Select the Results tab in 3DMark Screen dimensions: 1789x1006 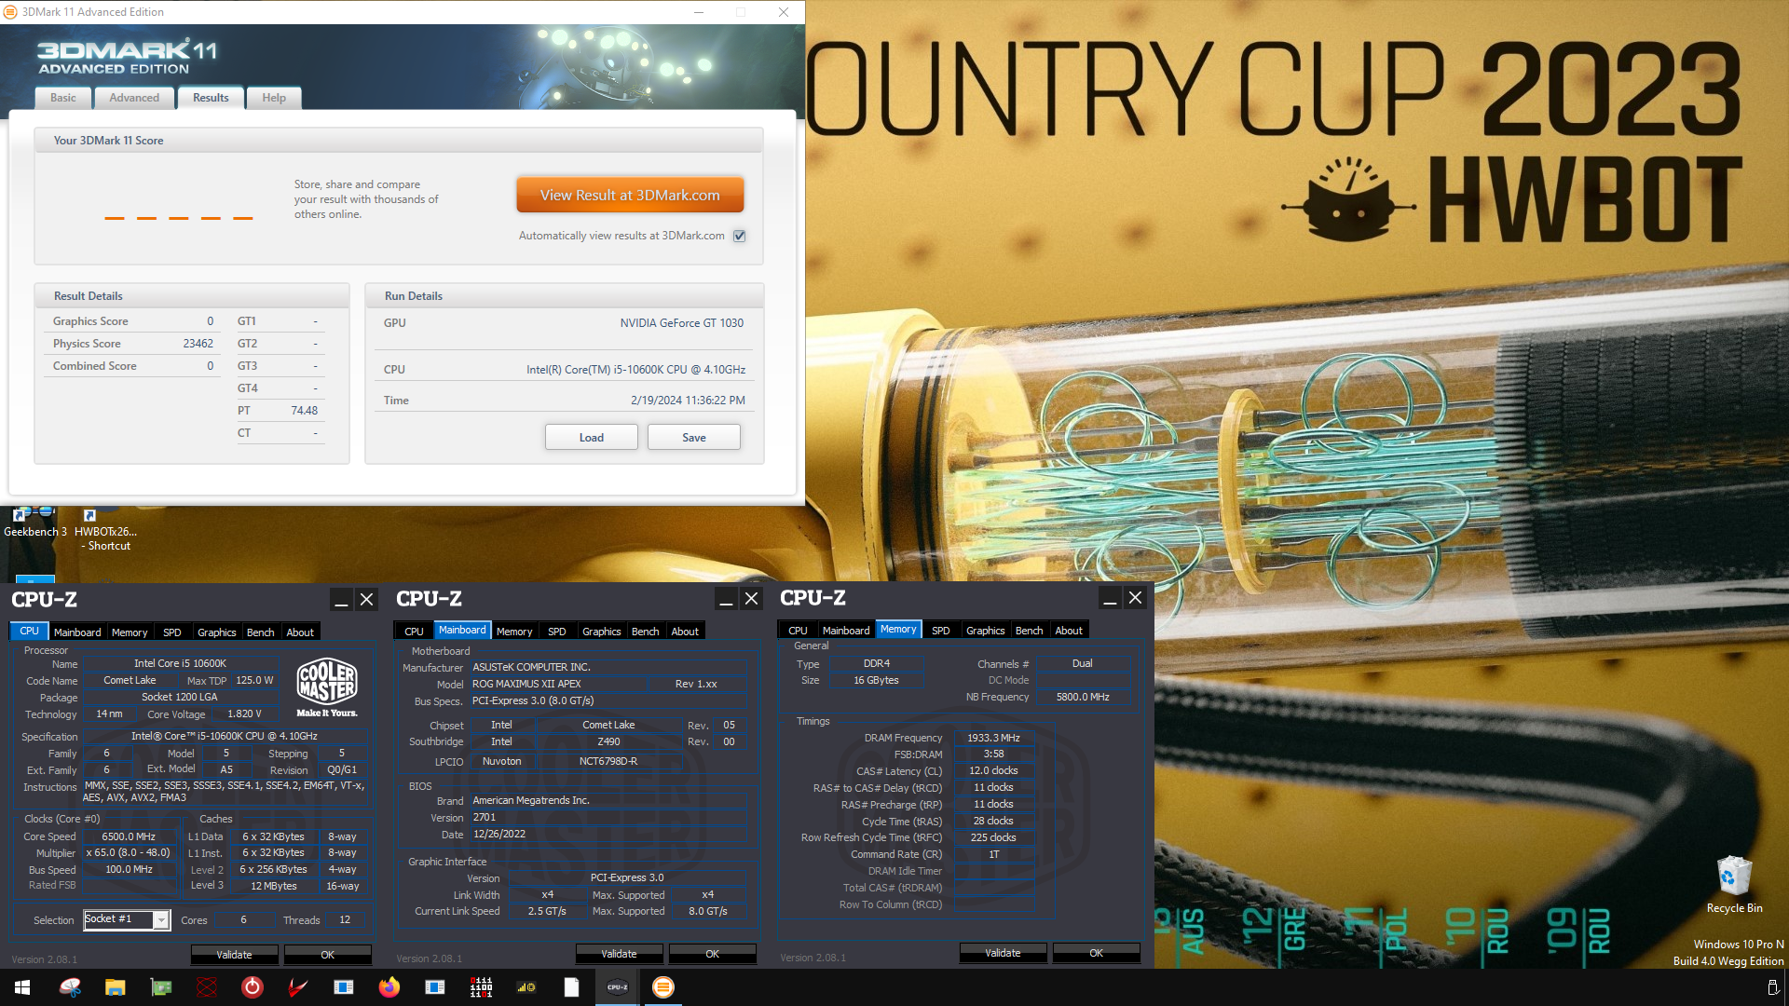coord(211,98)
